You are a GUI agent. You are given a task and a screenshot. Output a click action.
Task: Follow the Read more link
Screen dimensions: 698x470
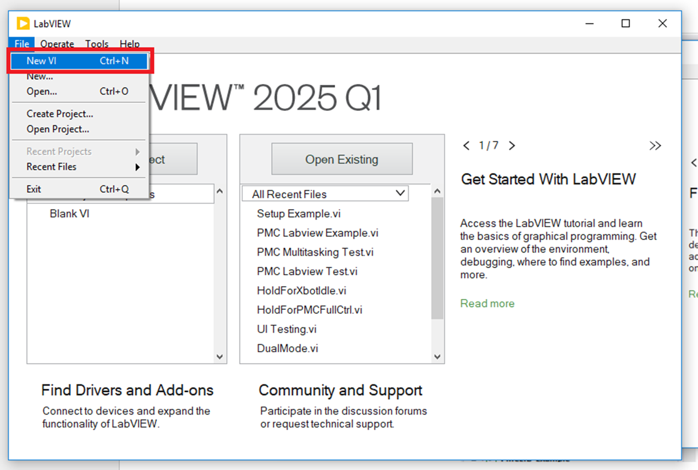[487, 304]
